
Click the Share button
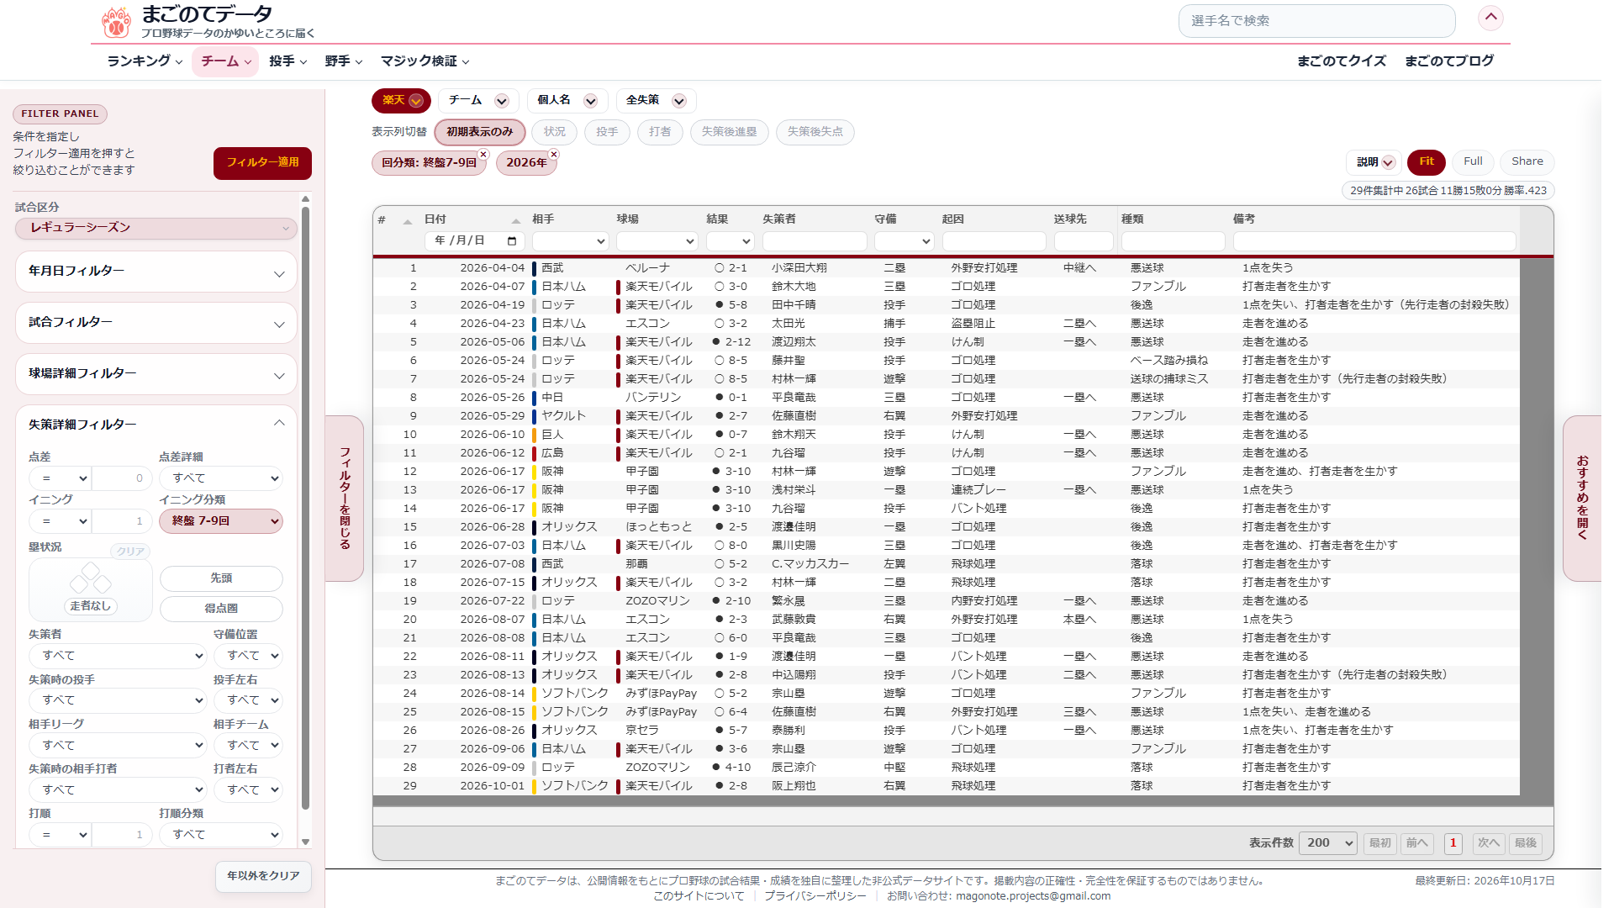1527,161
